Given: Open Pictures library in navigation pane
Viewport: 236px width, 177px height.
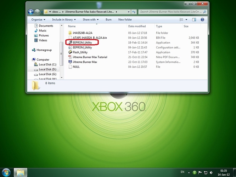Looking at the screenshot, I should click(x=44, y=35).
